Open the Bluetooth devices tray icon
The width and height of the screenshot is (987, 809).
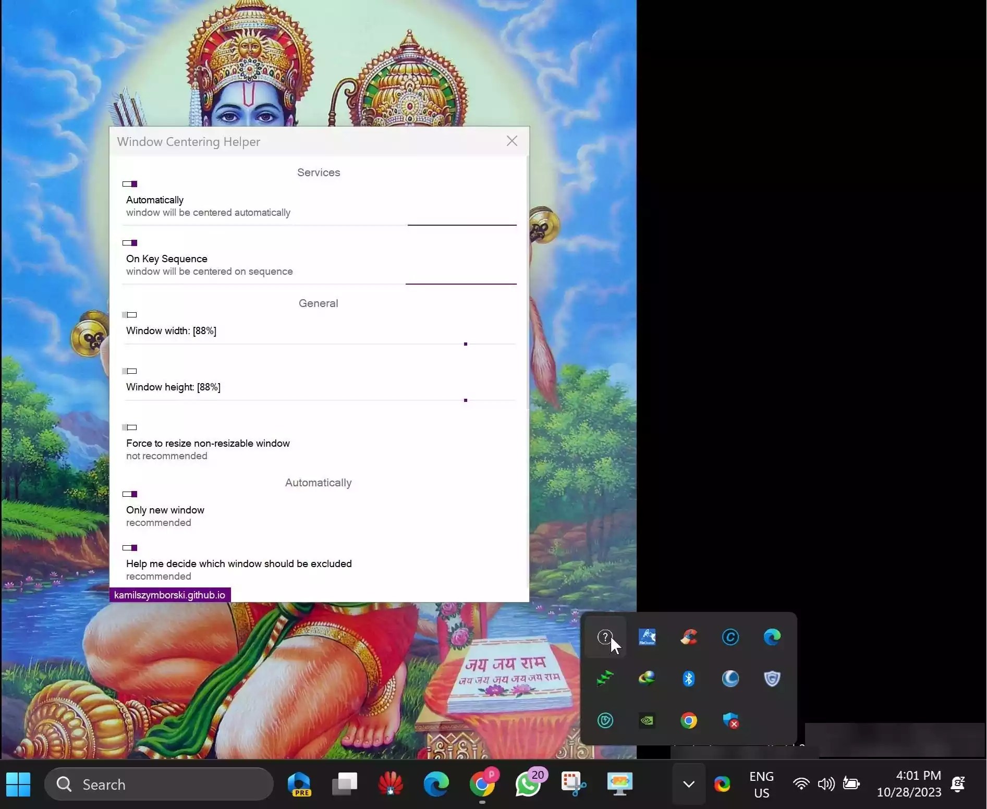click(689, 679)
